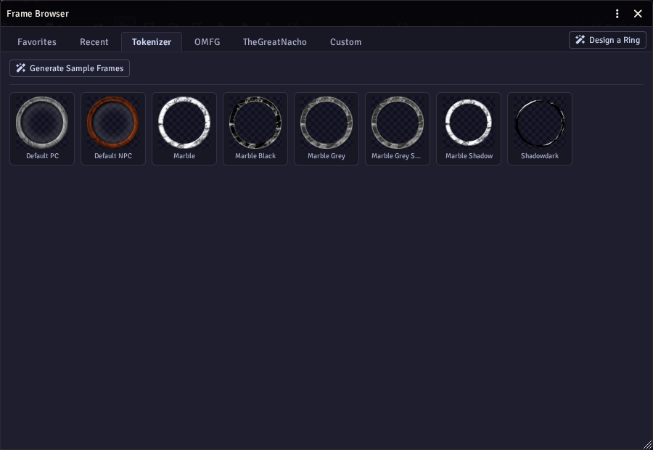Select the Shadowdark frame

coord(540,128)
